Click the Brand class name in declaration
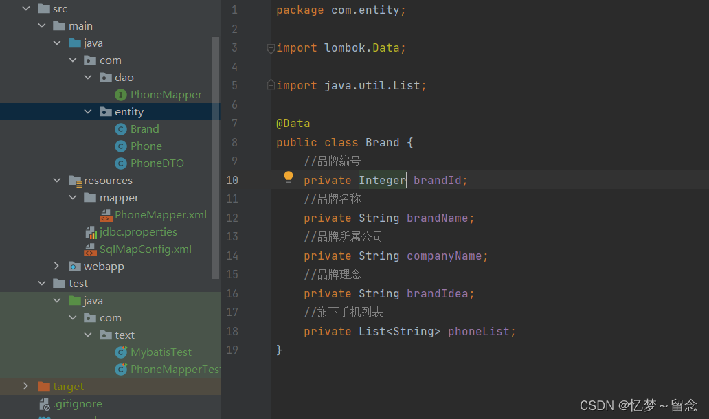 [x=382, y=142]
